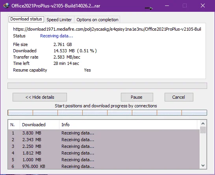Click the main download progress bar
This screenshot has height=175, width=215.
tap(107, 86)
